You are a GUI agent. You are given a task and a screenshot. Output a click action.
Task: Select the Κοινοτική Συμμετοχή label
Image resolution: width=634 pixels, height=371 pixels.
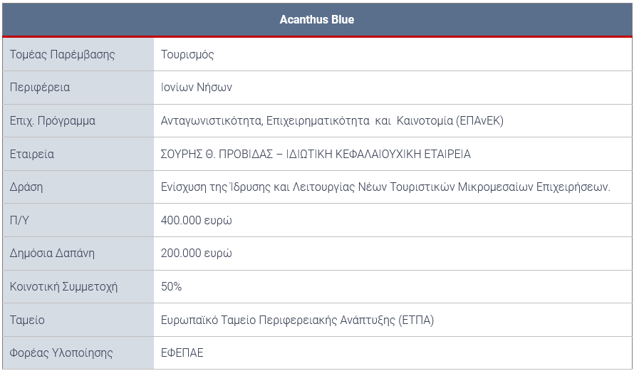63,286
